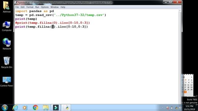Open the Window menu
The height and width of the screenshot is (111, 198).
coord(54,7)
